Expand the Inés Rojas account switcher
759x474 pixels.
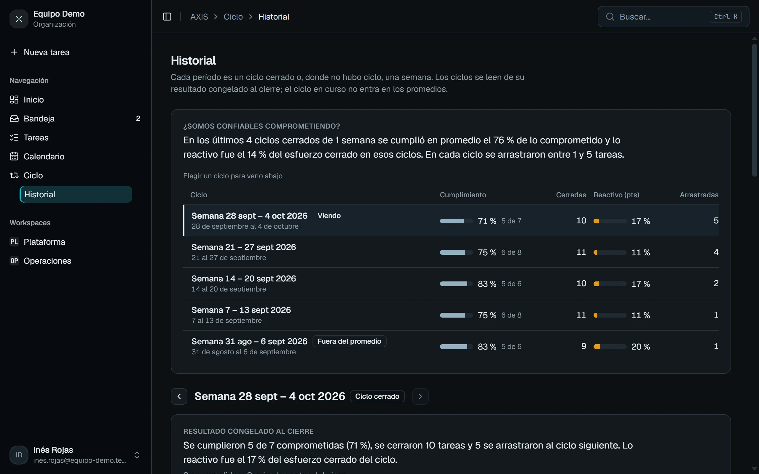tap(137, 455)
